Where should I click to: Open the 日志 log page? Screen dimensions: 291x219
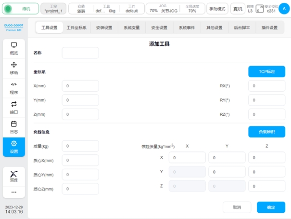point(14,127)
